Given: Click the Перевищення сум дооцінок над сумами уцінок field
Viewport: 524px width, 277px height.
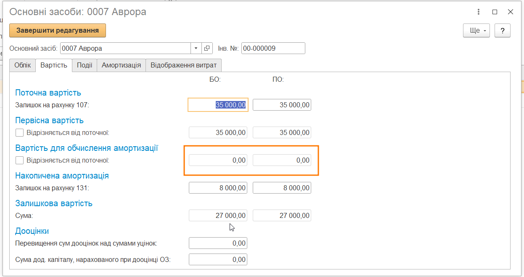Looking at the screenshot, I should [218, 243].
